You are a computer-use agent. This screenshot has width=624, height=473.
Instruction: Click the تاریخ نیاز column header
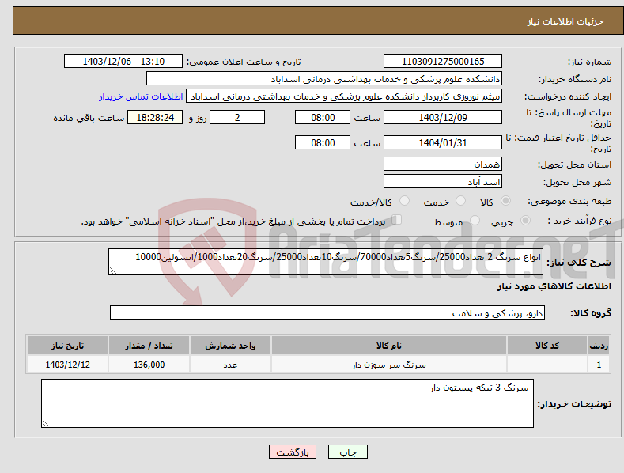[68, 346]
